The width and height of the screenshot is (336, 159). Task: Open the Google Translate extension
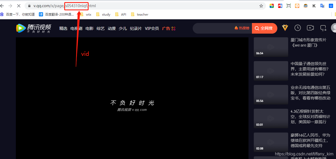point(323,6)
